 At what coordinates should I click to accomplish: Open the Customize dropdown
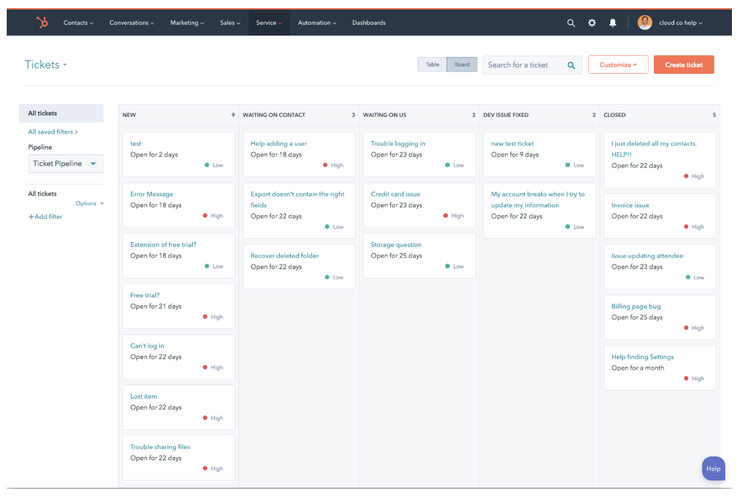618,65
